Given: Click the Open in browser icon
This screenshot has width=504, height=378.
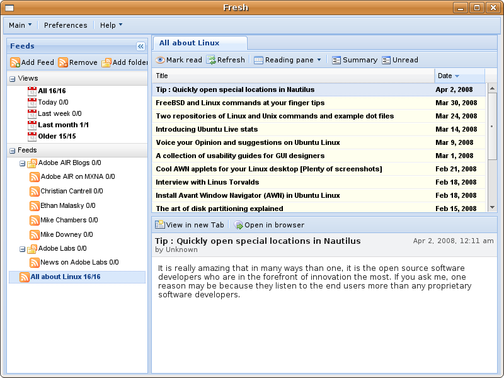Looking at the screenshot, I should [x=238, y=225].
